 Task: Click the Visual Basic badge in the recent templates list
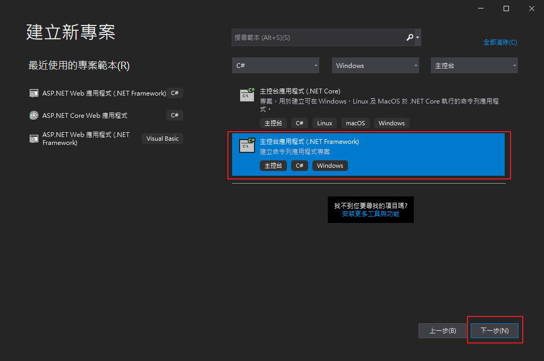pyautogui.click(x=162, y=138)
